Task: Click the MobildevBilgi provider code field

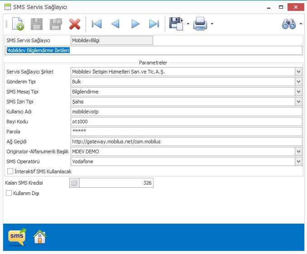Action: [111, 40]
